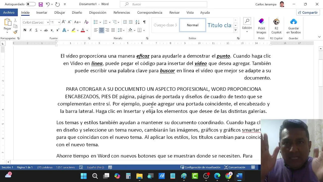Apply subscript formatting
The width and height of the screenshot is (323, 182).
pos(52,30)
